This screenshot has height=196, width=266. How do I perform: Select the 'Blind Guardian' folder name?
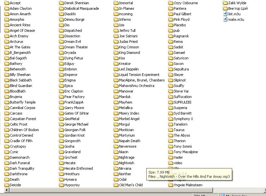tap(21, 86)
